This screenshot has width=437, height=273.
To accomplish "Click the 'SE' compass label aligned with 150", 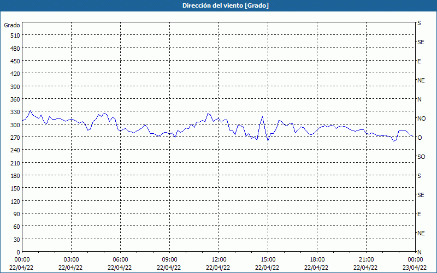I will [x=421, y=195].
